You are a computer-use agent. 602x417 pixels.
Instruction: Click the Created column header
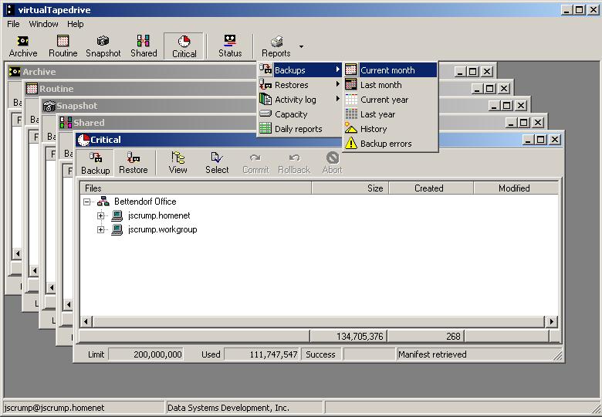point(428,188)
